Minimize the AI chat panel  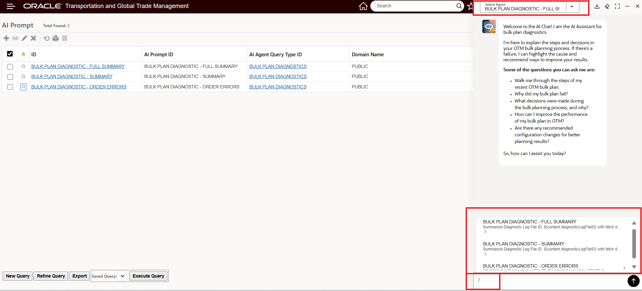pos(627,6)
